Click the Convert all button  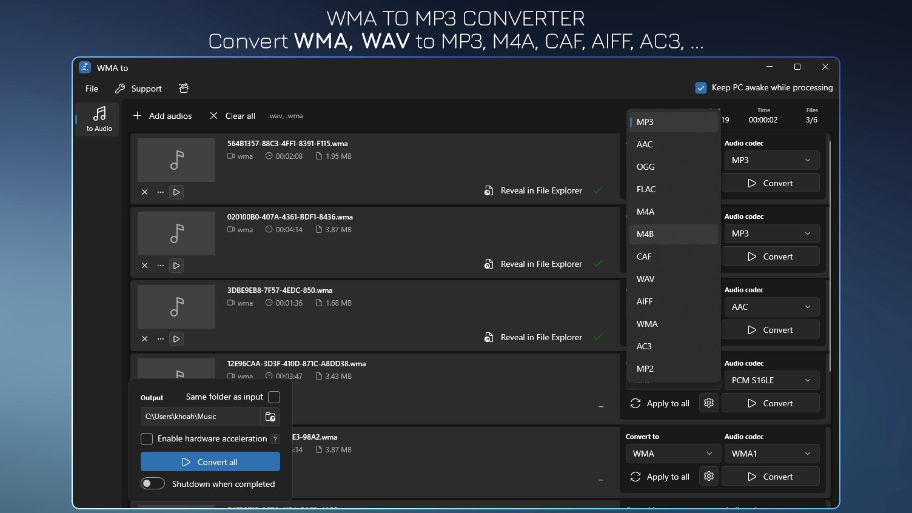coord(210,461)
